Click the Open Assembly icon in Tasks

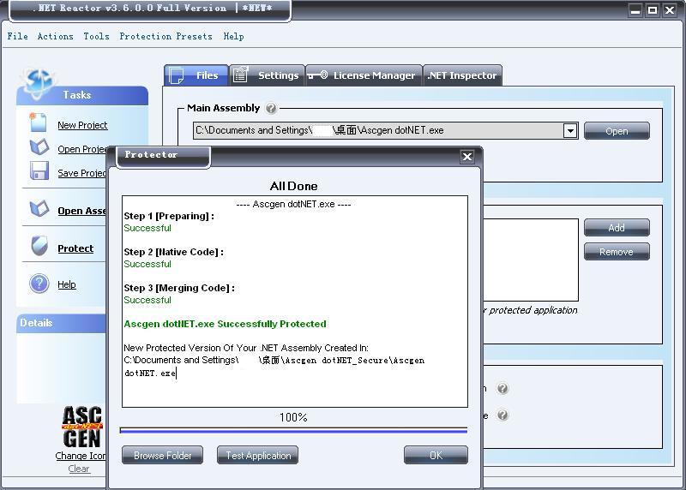[39, 208]
